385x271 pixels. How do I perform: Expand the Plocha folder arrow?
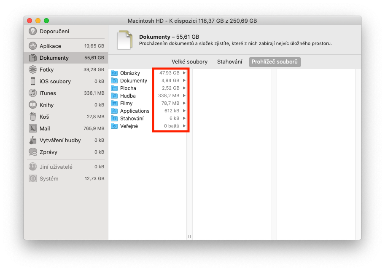184,88
